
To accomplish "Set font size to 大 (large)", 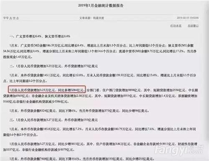I will point(11,18).
